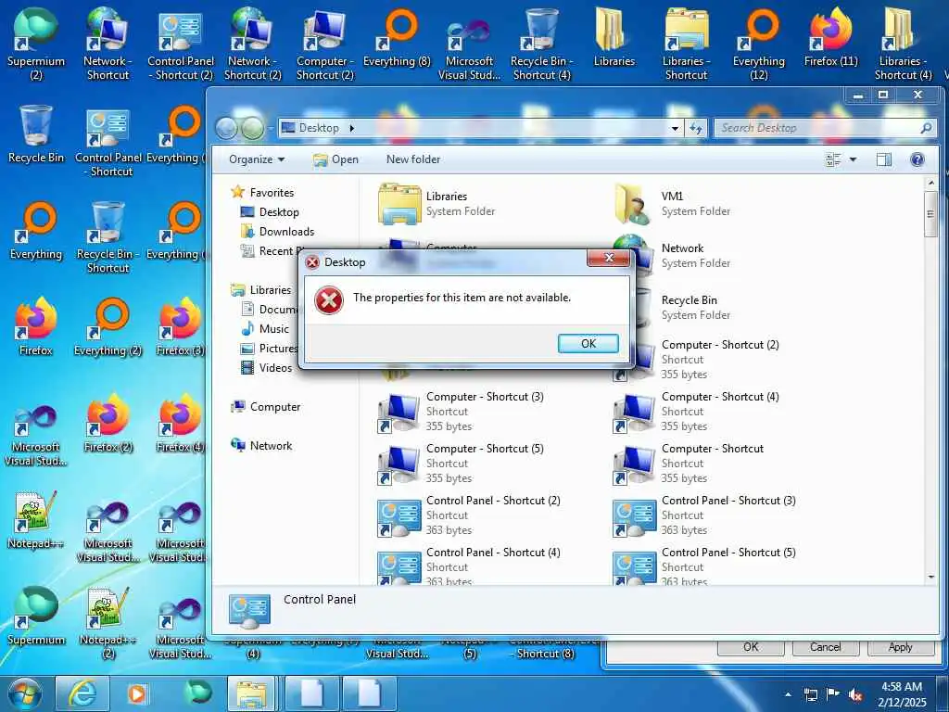Open Explorer help icon
The height and width of the screenshot is (712, 949).
(x=917, y=159)
